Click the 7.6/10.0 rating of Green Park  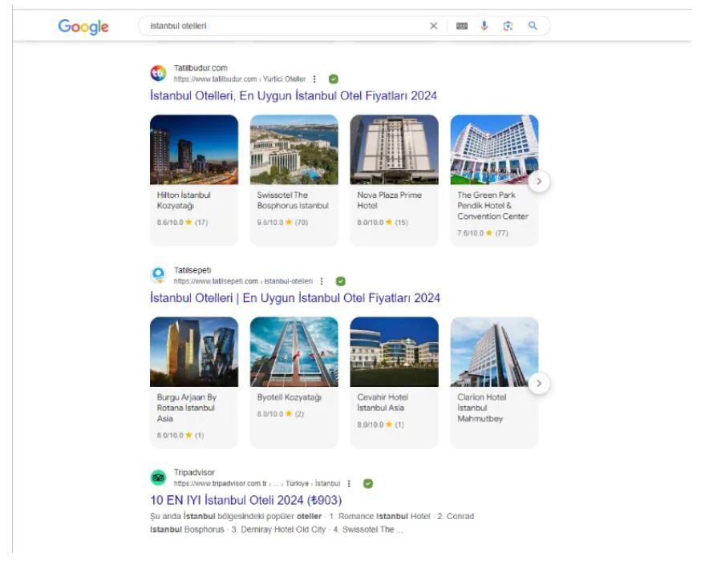[483, 233]
